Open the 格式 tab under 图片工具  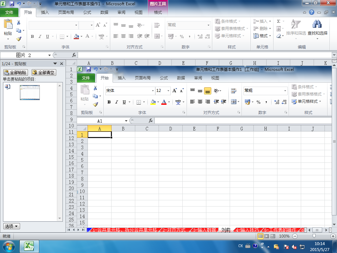pos(158,13)
